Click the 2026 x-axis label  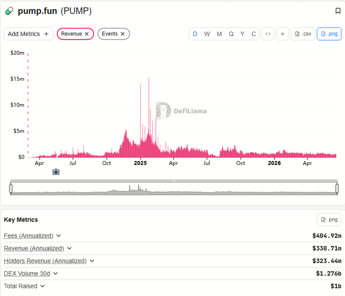274,163
